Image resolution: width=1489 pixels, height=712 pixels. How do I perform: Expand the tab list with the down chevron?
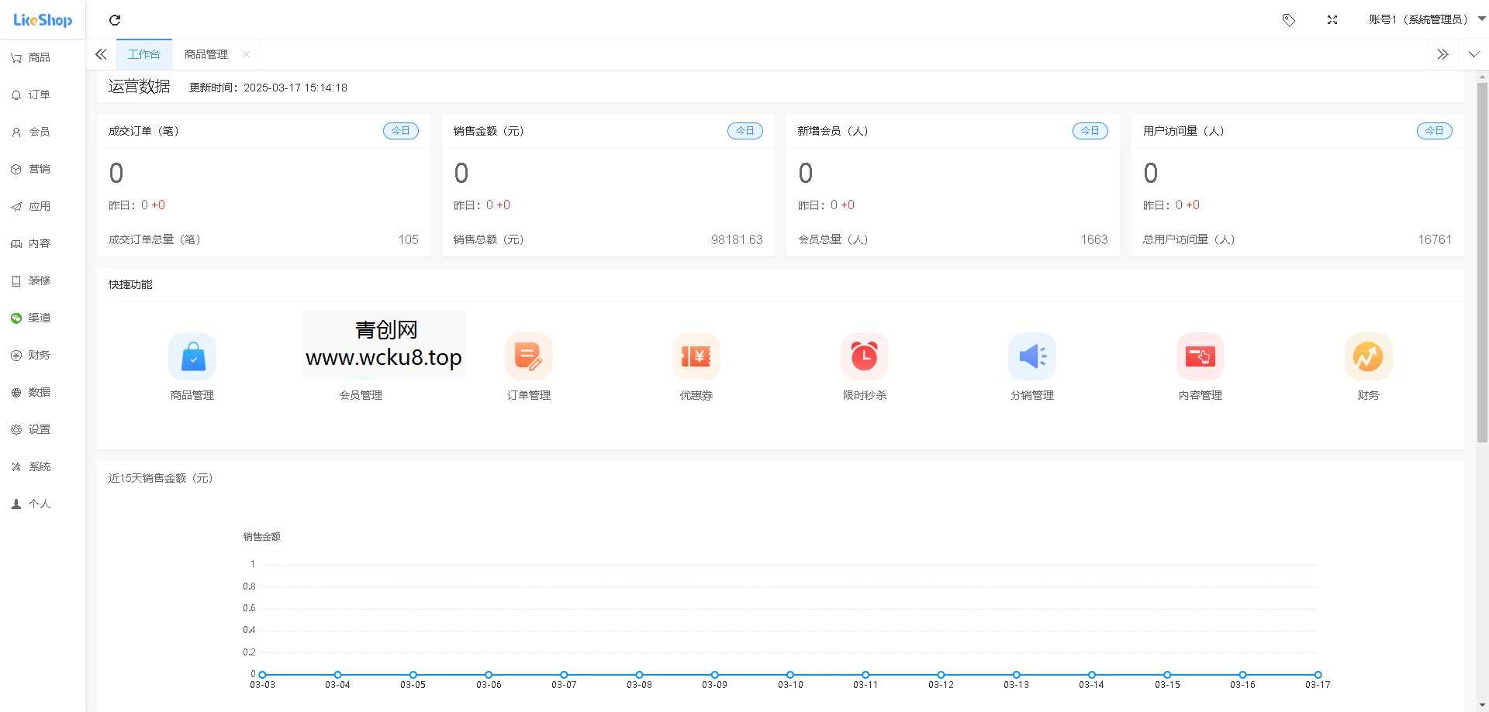[1473, 54]
